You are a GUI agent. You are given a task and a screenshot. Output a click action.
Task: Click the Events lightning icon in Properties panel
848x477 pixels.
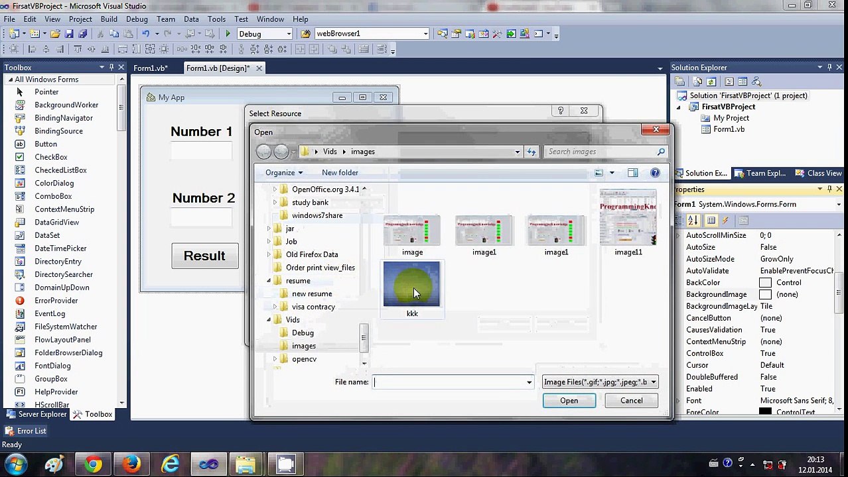tap(725, 221)
